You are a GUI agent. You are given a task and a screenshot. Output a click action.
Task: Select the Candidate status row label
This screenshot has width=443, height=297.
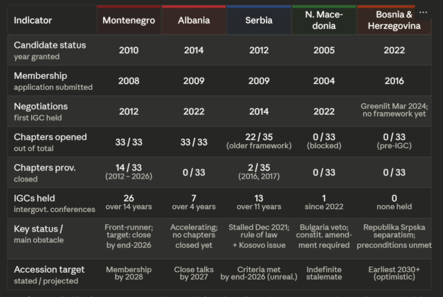pyautogui.click(x=50, y=50)
